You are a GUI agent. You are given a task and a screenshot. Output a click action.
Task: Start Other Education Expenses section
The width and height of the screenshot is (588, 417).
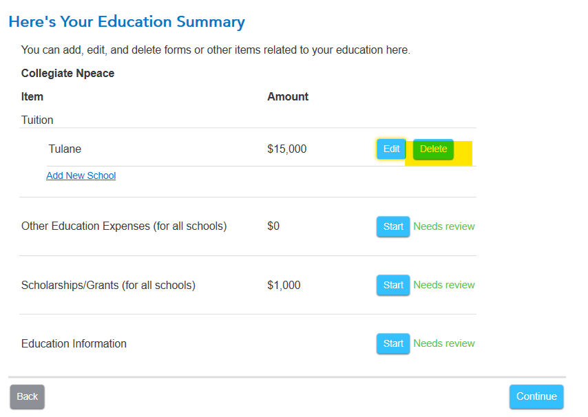coord(393,226)
